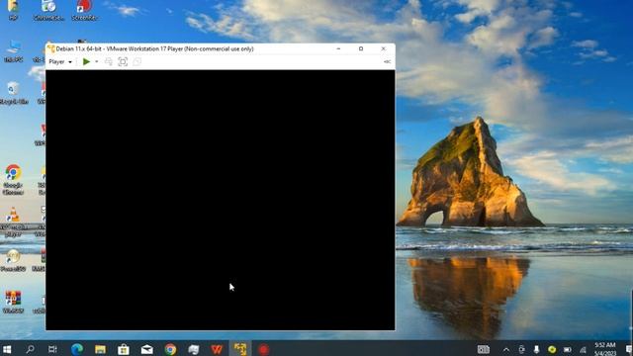633x356 pixels.
Task: Click the microphone tray icon
Action: [x=536, y=349]
